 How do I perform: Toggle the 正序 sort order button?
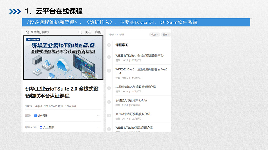tap(166, 34)
